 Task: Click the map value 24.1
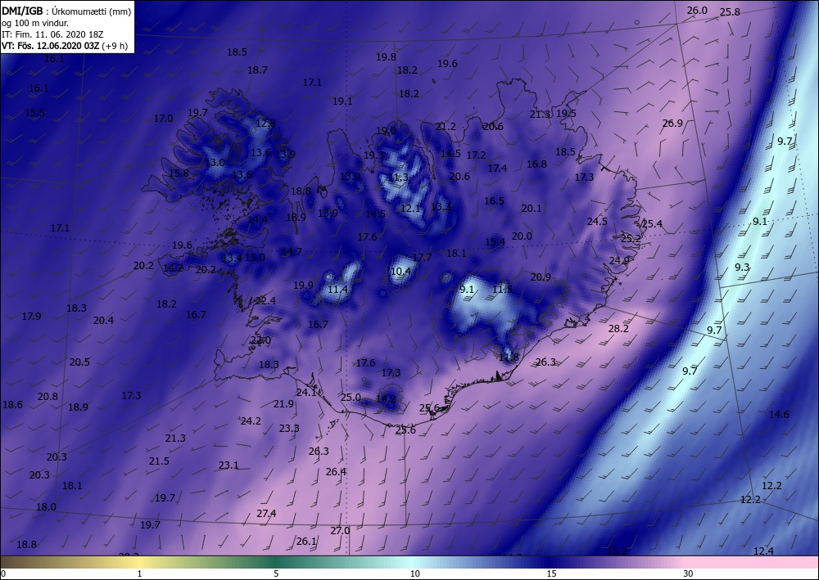click(x=306, y=392)
